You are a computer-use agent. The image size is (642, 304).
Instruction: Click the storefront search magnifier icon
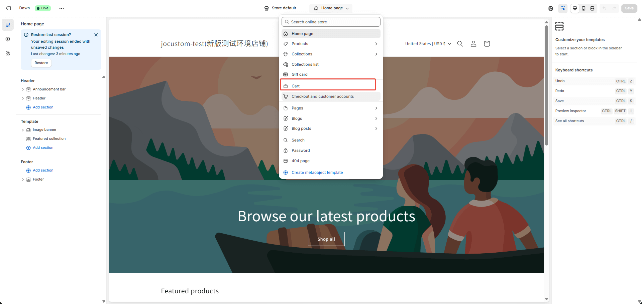point(460,44)
